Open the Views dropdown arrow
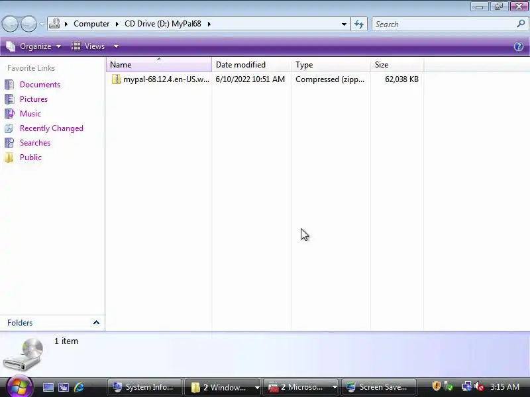This screenshot has width=530, height=397. click(x=116, y=46)
